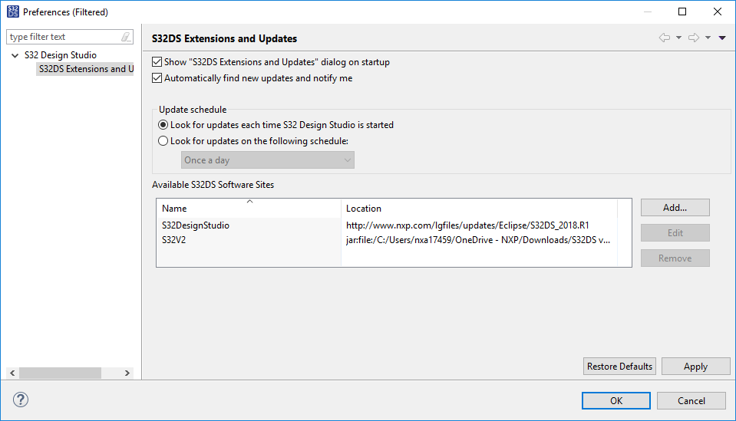Screen dimensions: 736x421
Task: Select the S32DesignStudio software site row
Action: pos(196,225)
